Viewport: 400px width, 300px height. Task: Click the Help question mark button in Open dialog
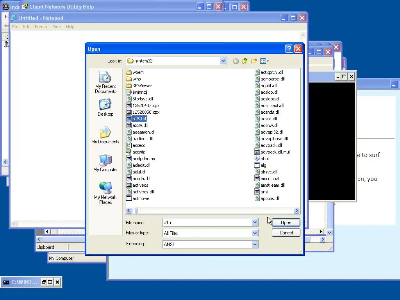[x=289, y=49]
